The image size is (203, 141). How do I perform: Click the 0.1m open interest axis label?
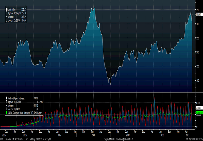pos(198,103)
